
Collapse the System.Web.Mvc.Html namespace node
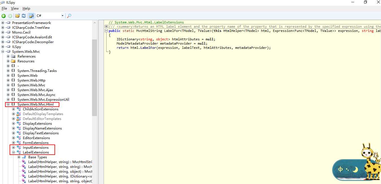coord(8,104)
